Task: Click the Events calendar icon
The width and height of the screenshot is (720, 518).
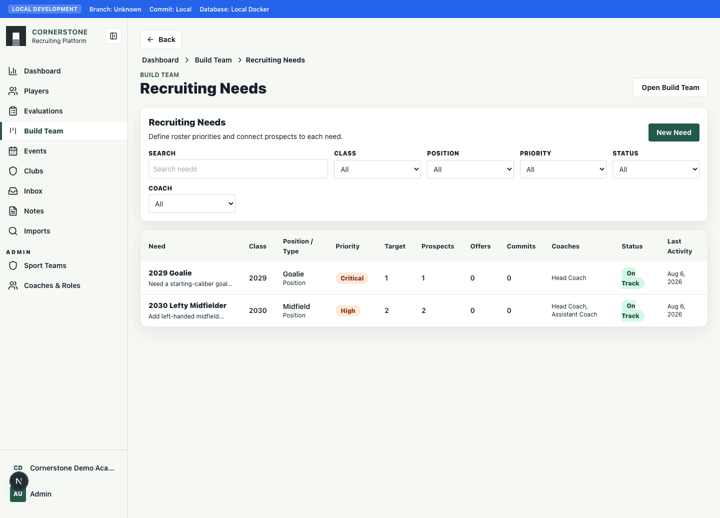Action: pos(13,151)
